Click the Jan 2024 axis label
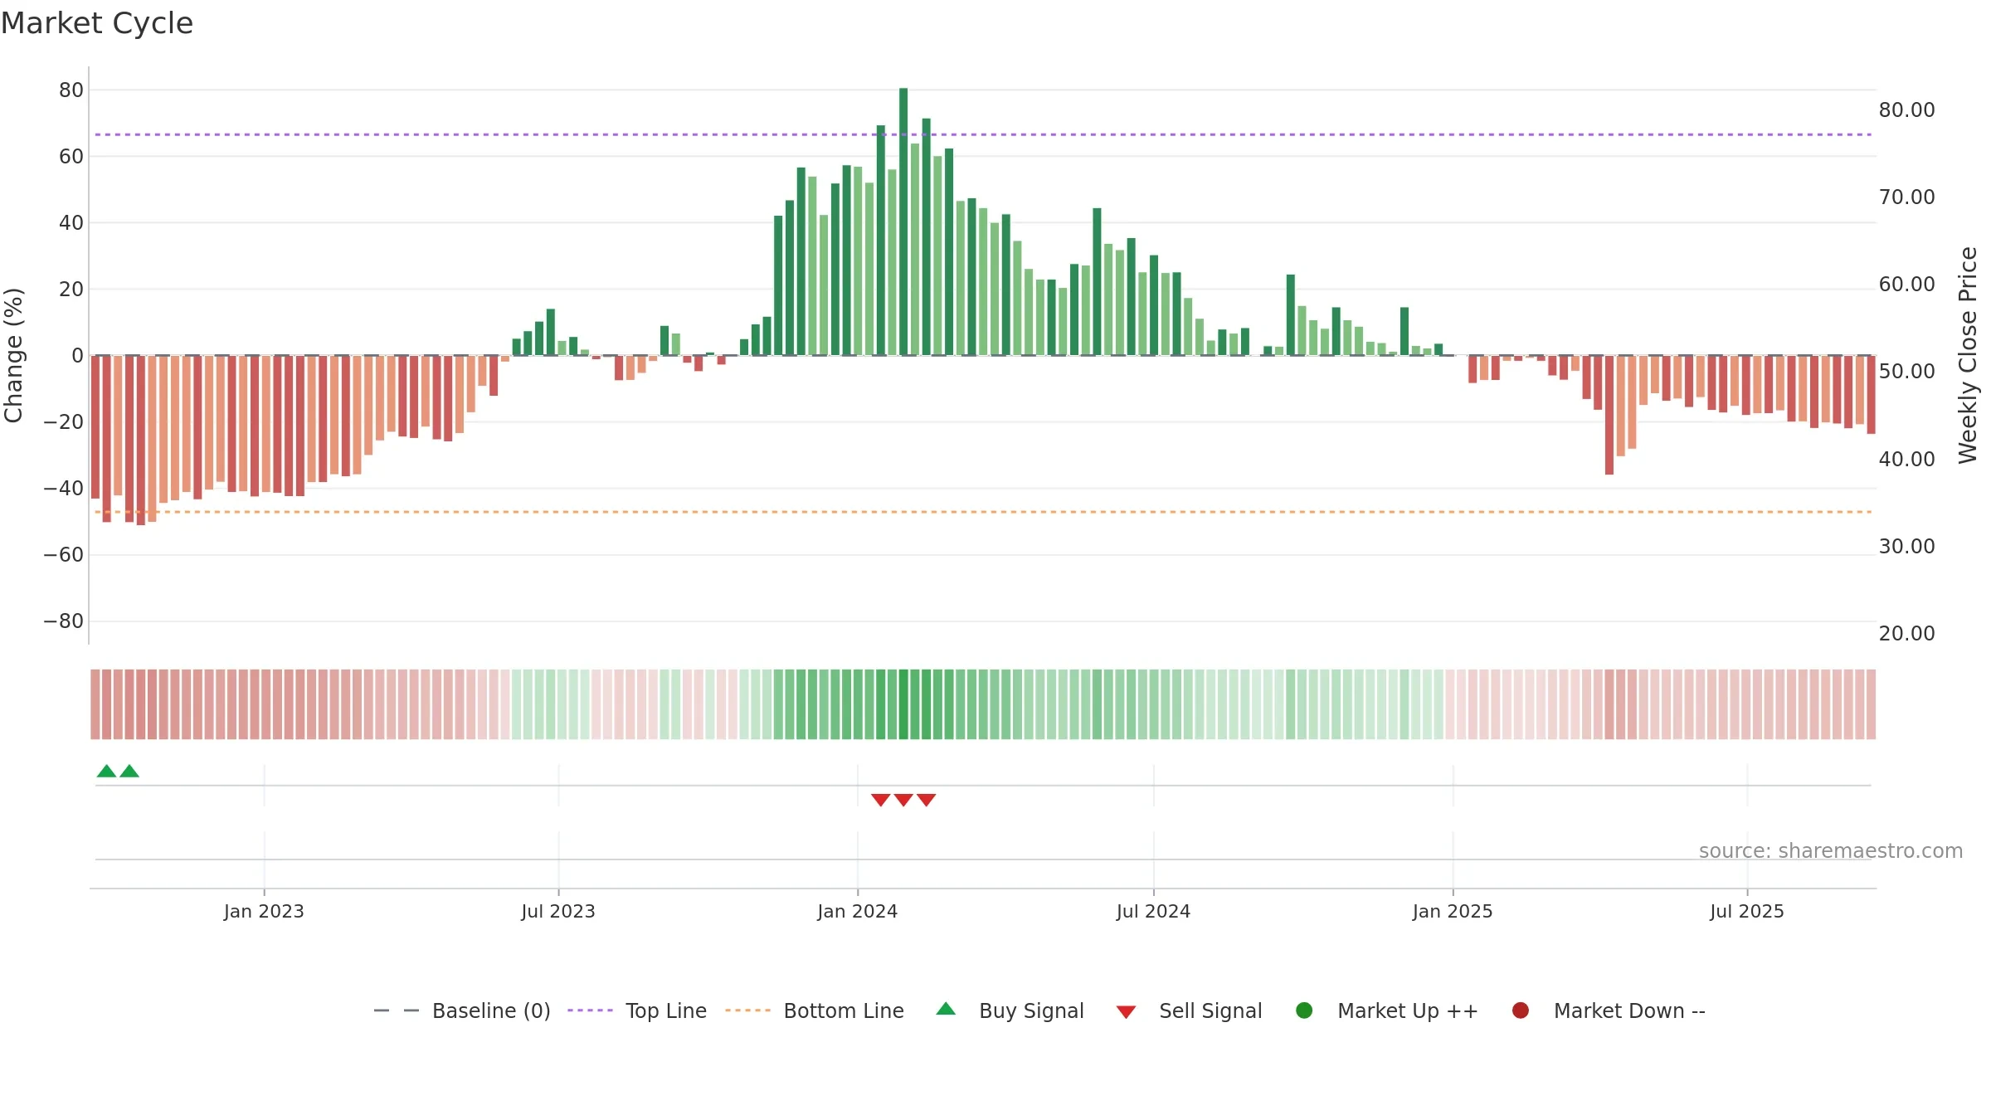 [x=858, y=911]
